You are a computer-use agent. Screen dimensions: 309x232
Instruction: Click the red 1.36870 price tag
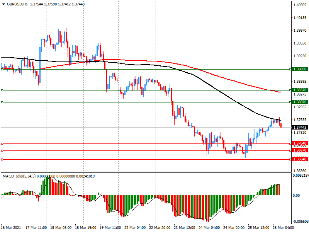[300, 150]
